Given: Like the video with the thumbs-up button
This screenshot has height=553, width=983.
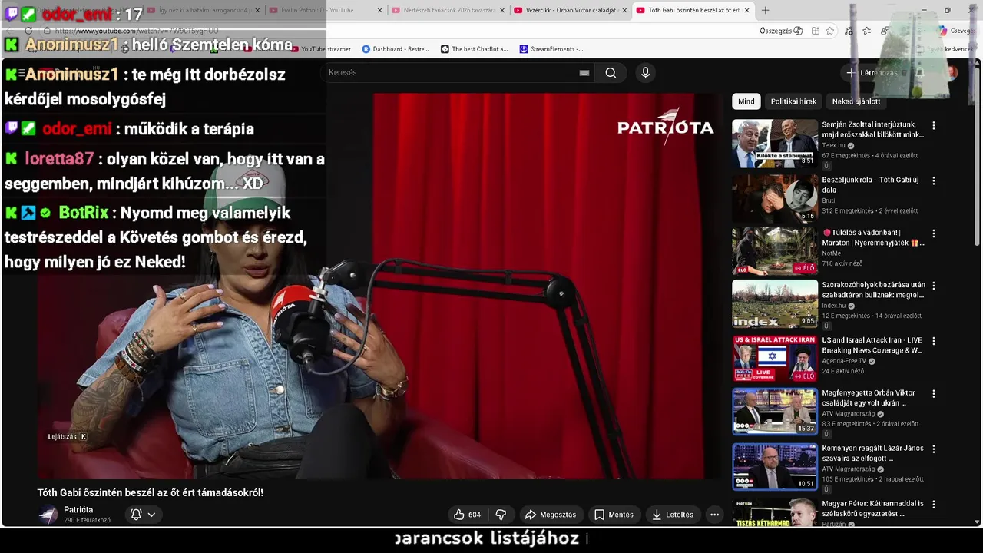Looking at the screenshot, I should [467, 515].
